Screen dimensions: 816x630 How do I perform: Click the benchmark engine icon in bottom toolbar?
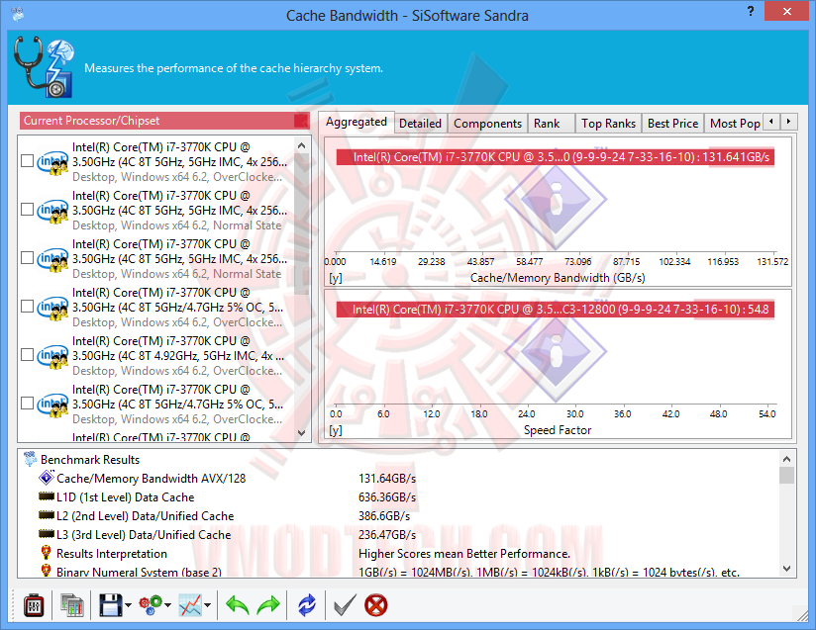tap(34, 605)
